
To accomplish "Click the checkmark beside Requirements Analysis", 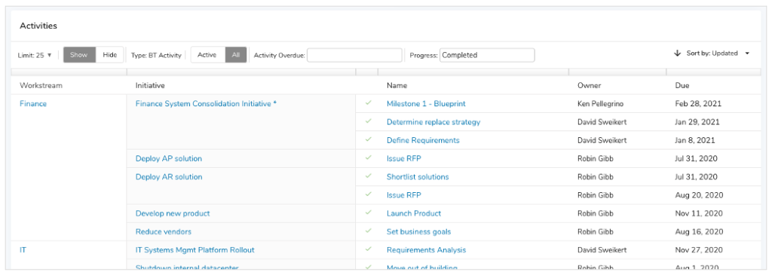I will click(x=368, y=249).
